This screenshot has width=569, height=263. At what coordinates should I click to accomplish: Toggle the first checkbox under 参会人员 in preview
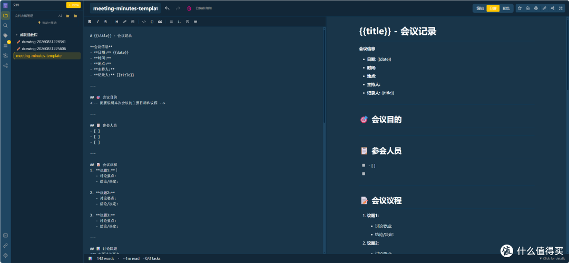pyautogui.click(x=364, y=165)
